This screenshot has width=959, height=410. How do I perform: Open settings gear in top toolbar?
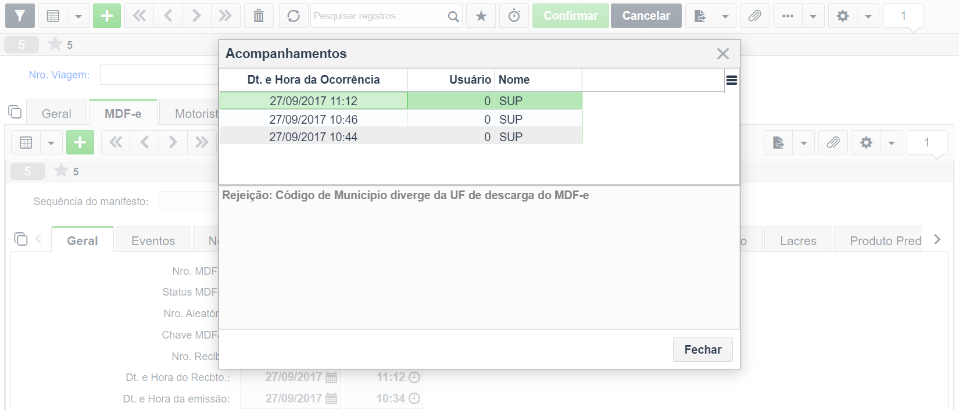[842, 16]
